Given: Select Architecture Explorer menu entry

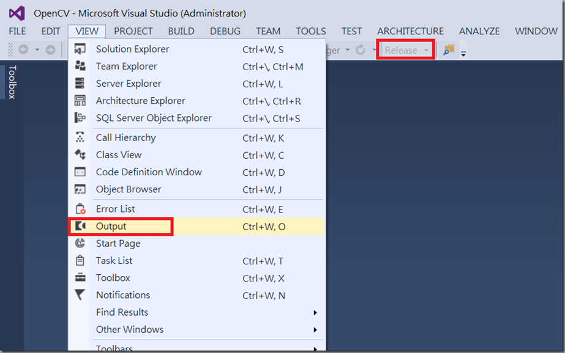Looking at the screenshot, I should pyautogui.click(x=196, y=101).
